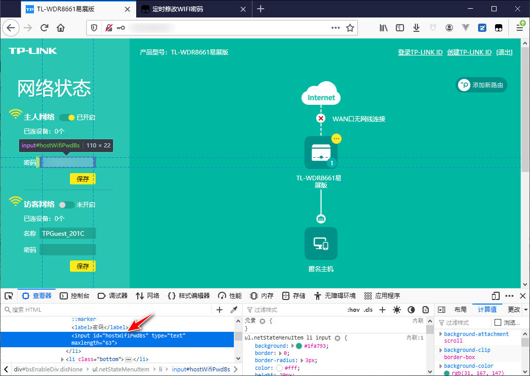
Task: Click the breadcrumb right arrow
Action: pyautogui.click(x=235, y=369)
